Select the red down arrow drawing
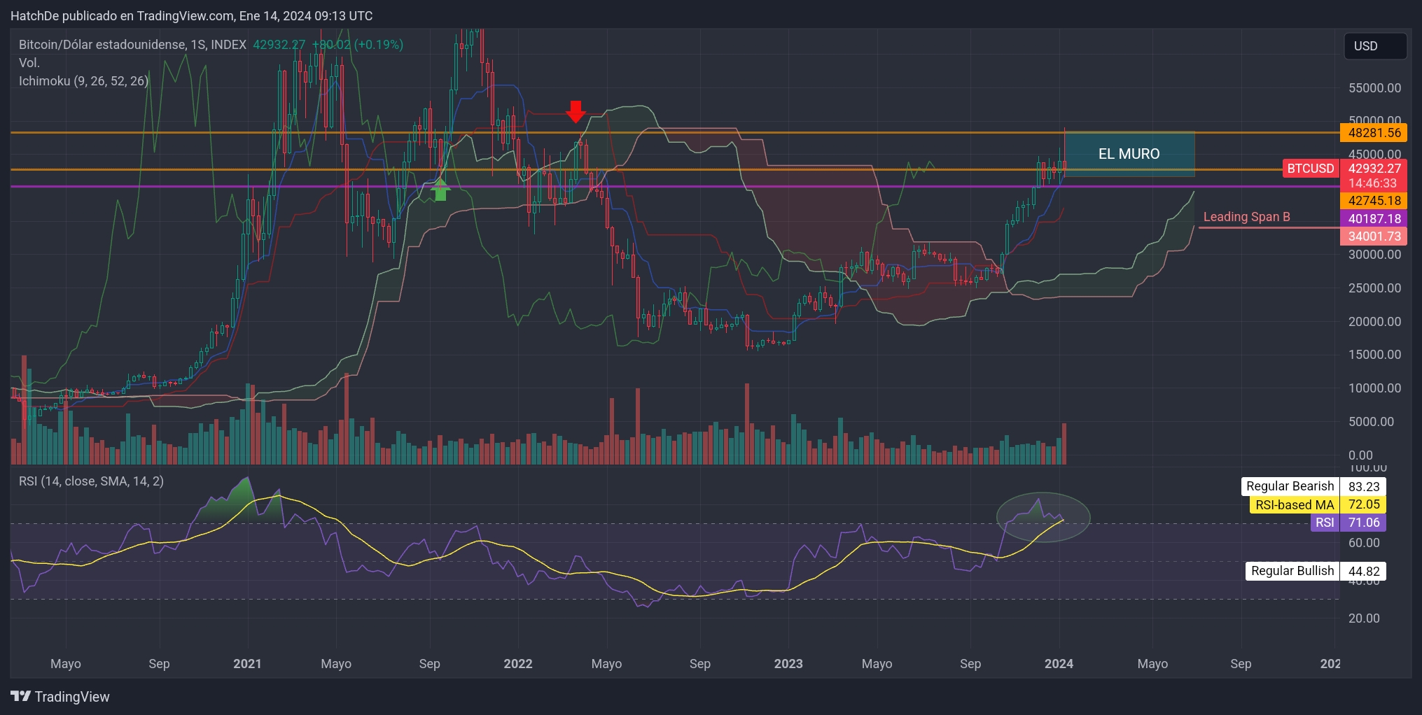This screenshot has height=715, width=1422. coord(576,112)
